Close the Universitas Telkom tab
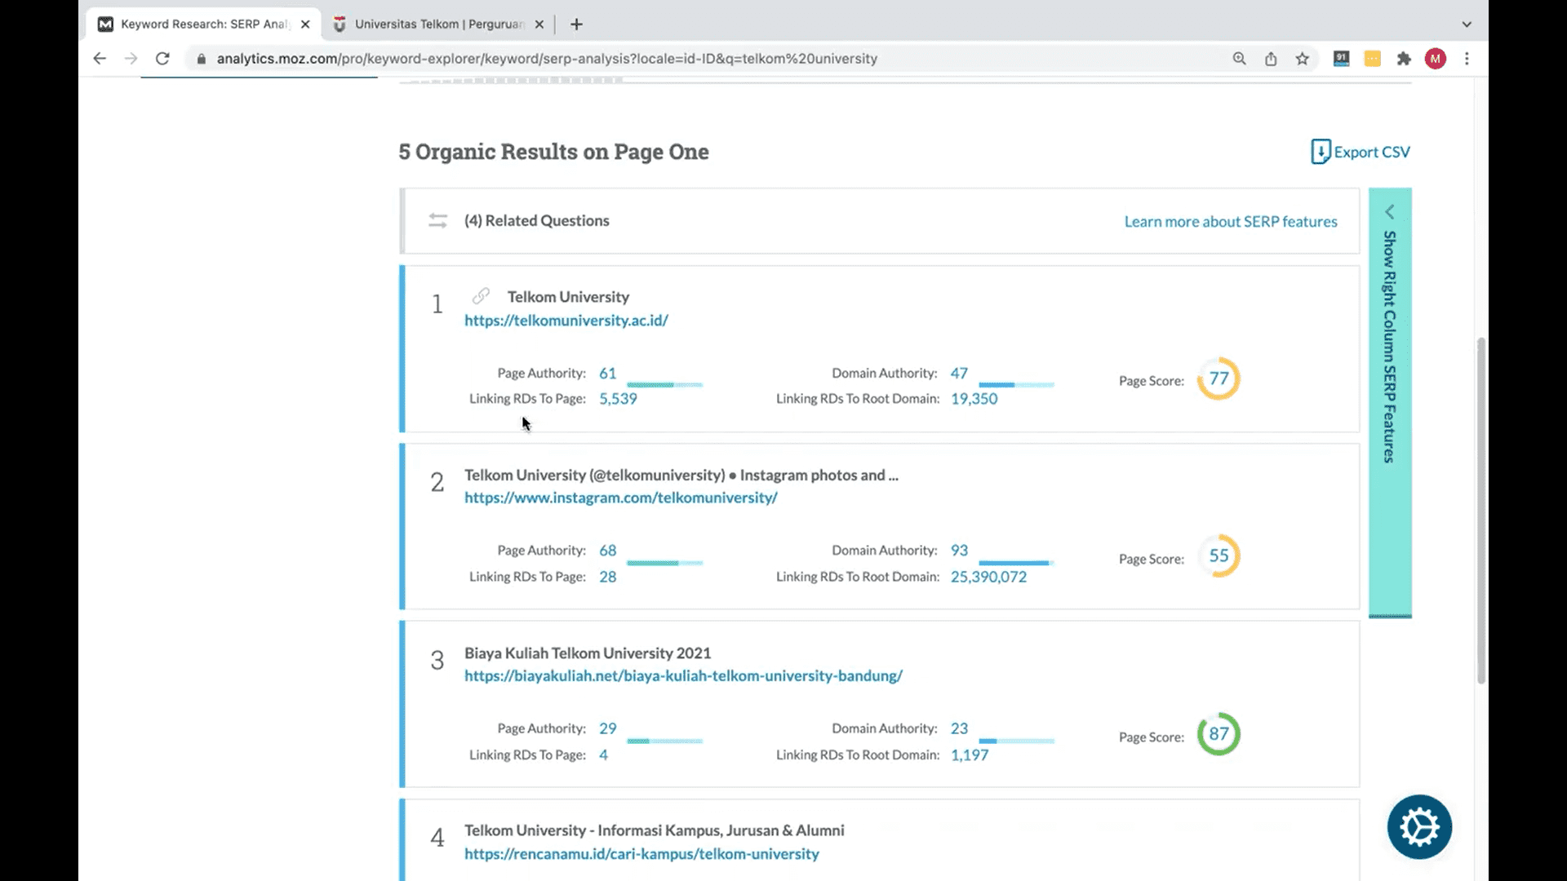The width and height of the screenshot is (1567, 881). coord(539,24)
